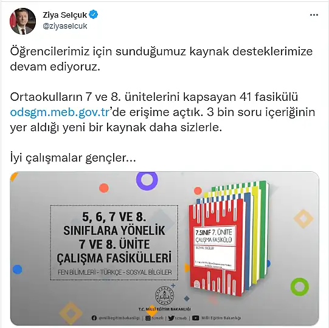The width and height of the screenshot is (329, 328).
Task: Click the Fen Bilimleri - Türkçe subtitle
Action: pos(115,272)
